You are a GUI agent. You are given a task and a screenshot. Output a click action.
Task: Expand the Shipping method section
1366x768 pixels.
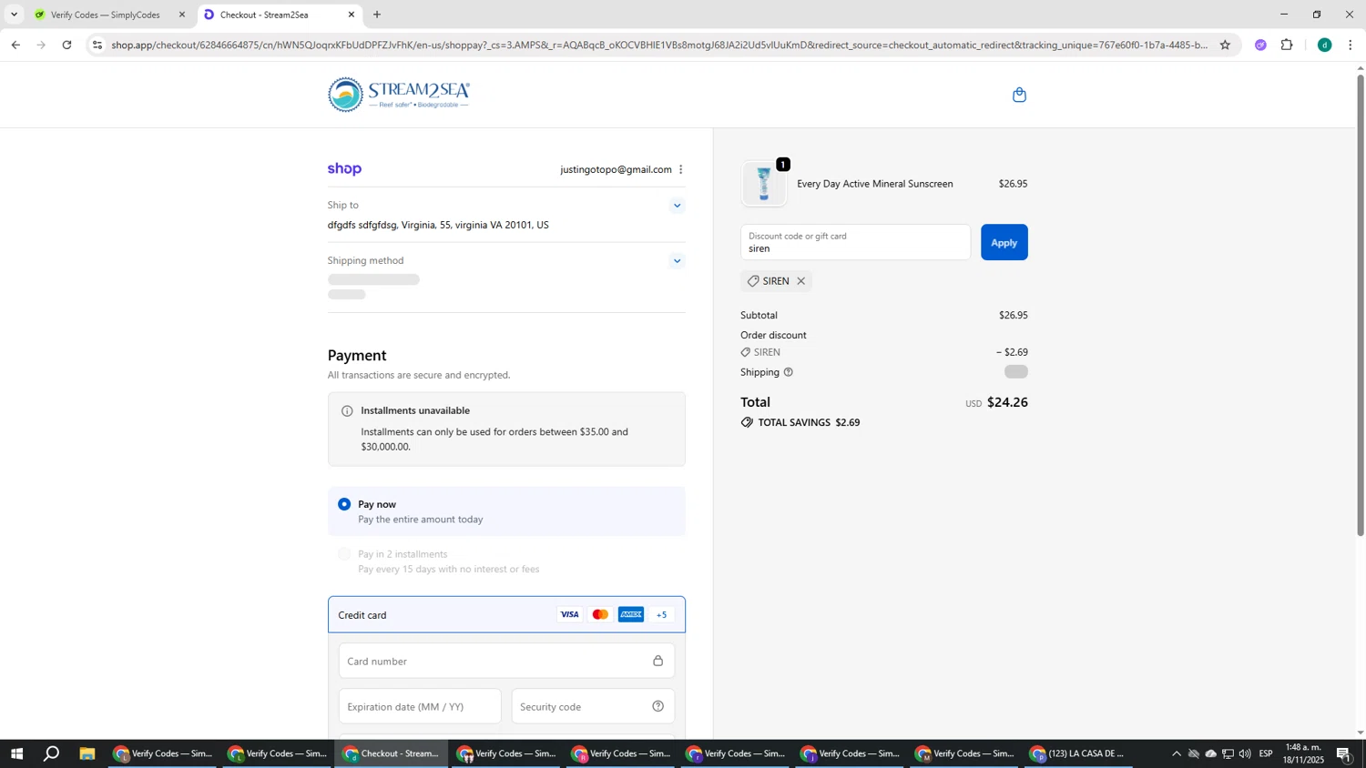[677, 261]
